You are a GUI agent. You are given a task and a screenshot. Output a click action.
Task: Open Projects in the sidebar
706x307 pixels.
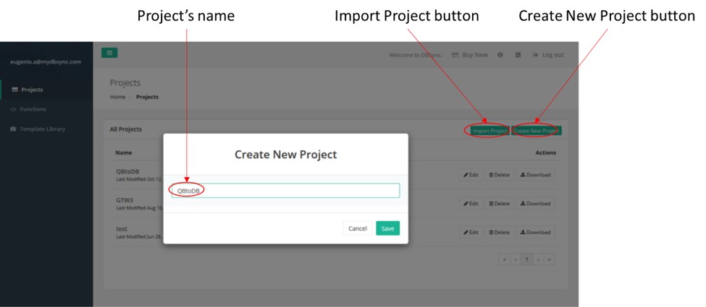(x=31, y=90)
